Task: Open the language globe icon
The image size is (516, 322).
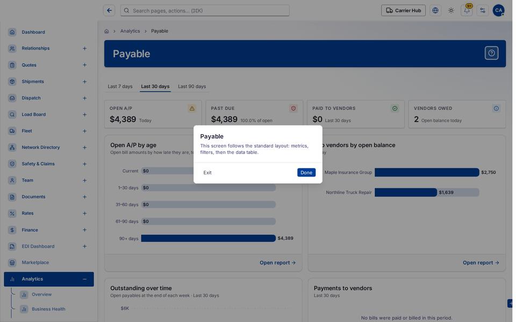Action: coord(435,11)
